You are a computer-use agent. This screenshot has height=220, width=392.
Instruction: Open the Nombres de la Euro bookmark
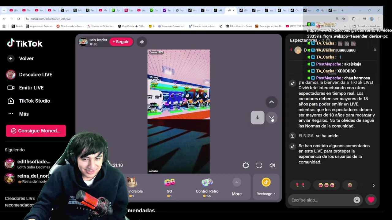pos(70,26)
